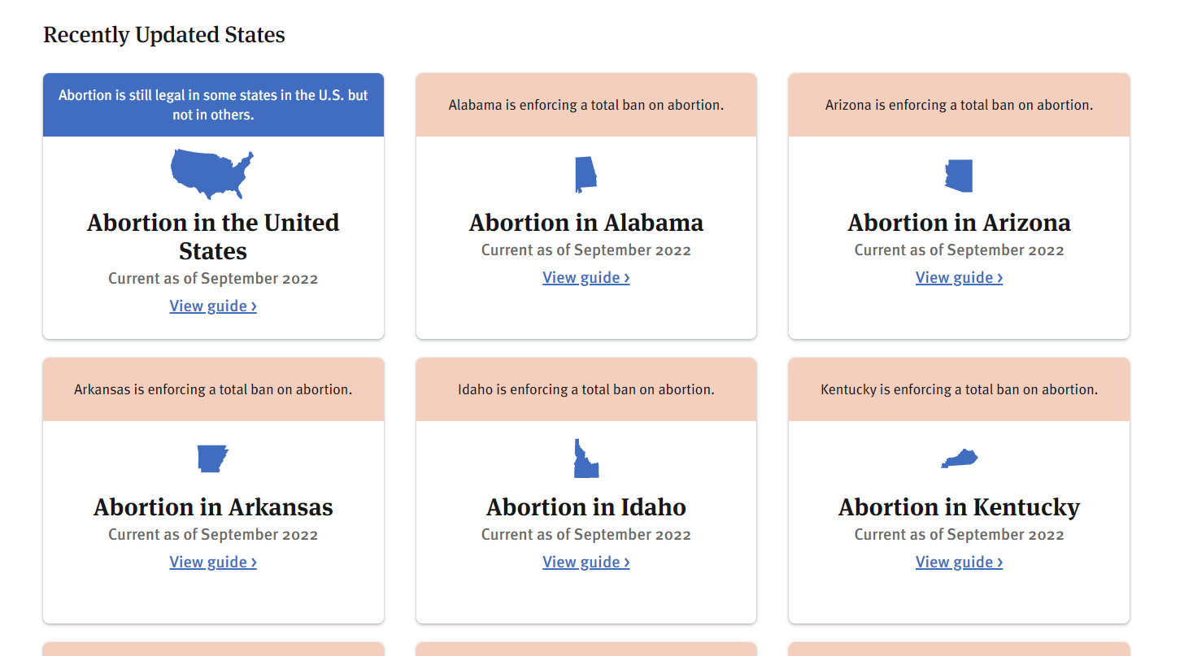This screenshot has height=656, width=1193.
Task: Open the United States abortion guide
Action: coord(212,305)
